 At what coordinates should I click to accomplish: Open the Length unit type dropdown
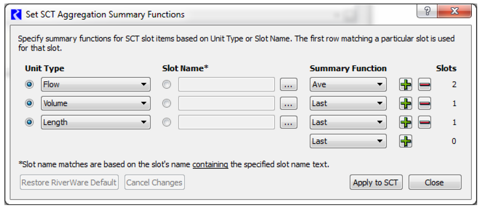96,122
